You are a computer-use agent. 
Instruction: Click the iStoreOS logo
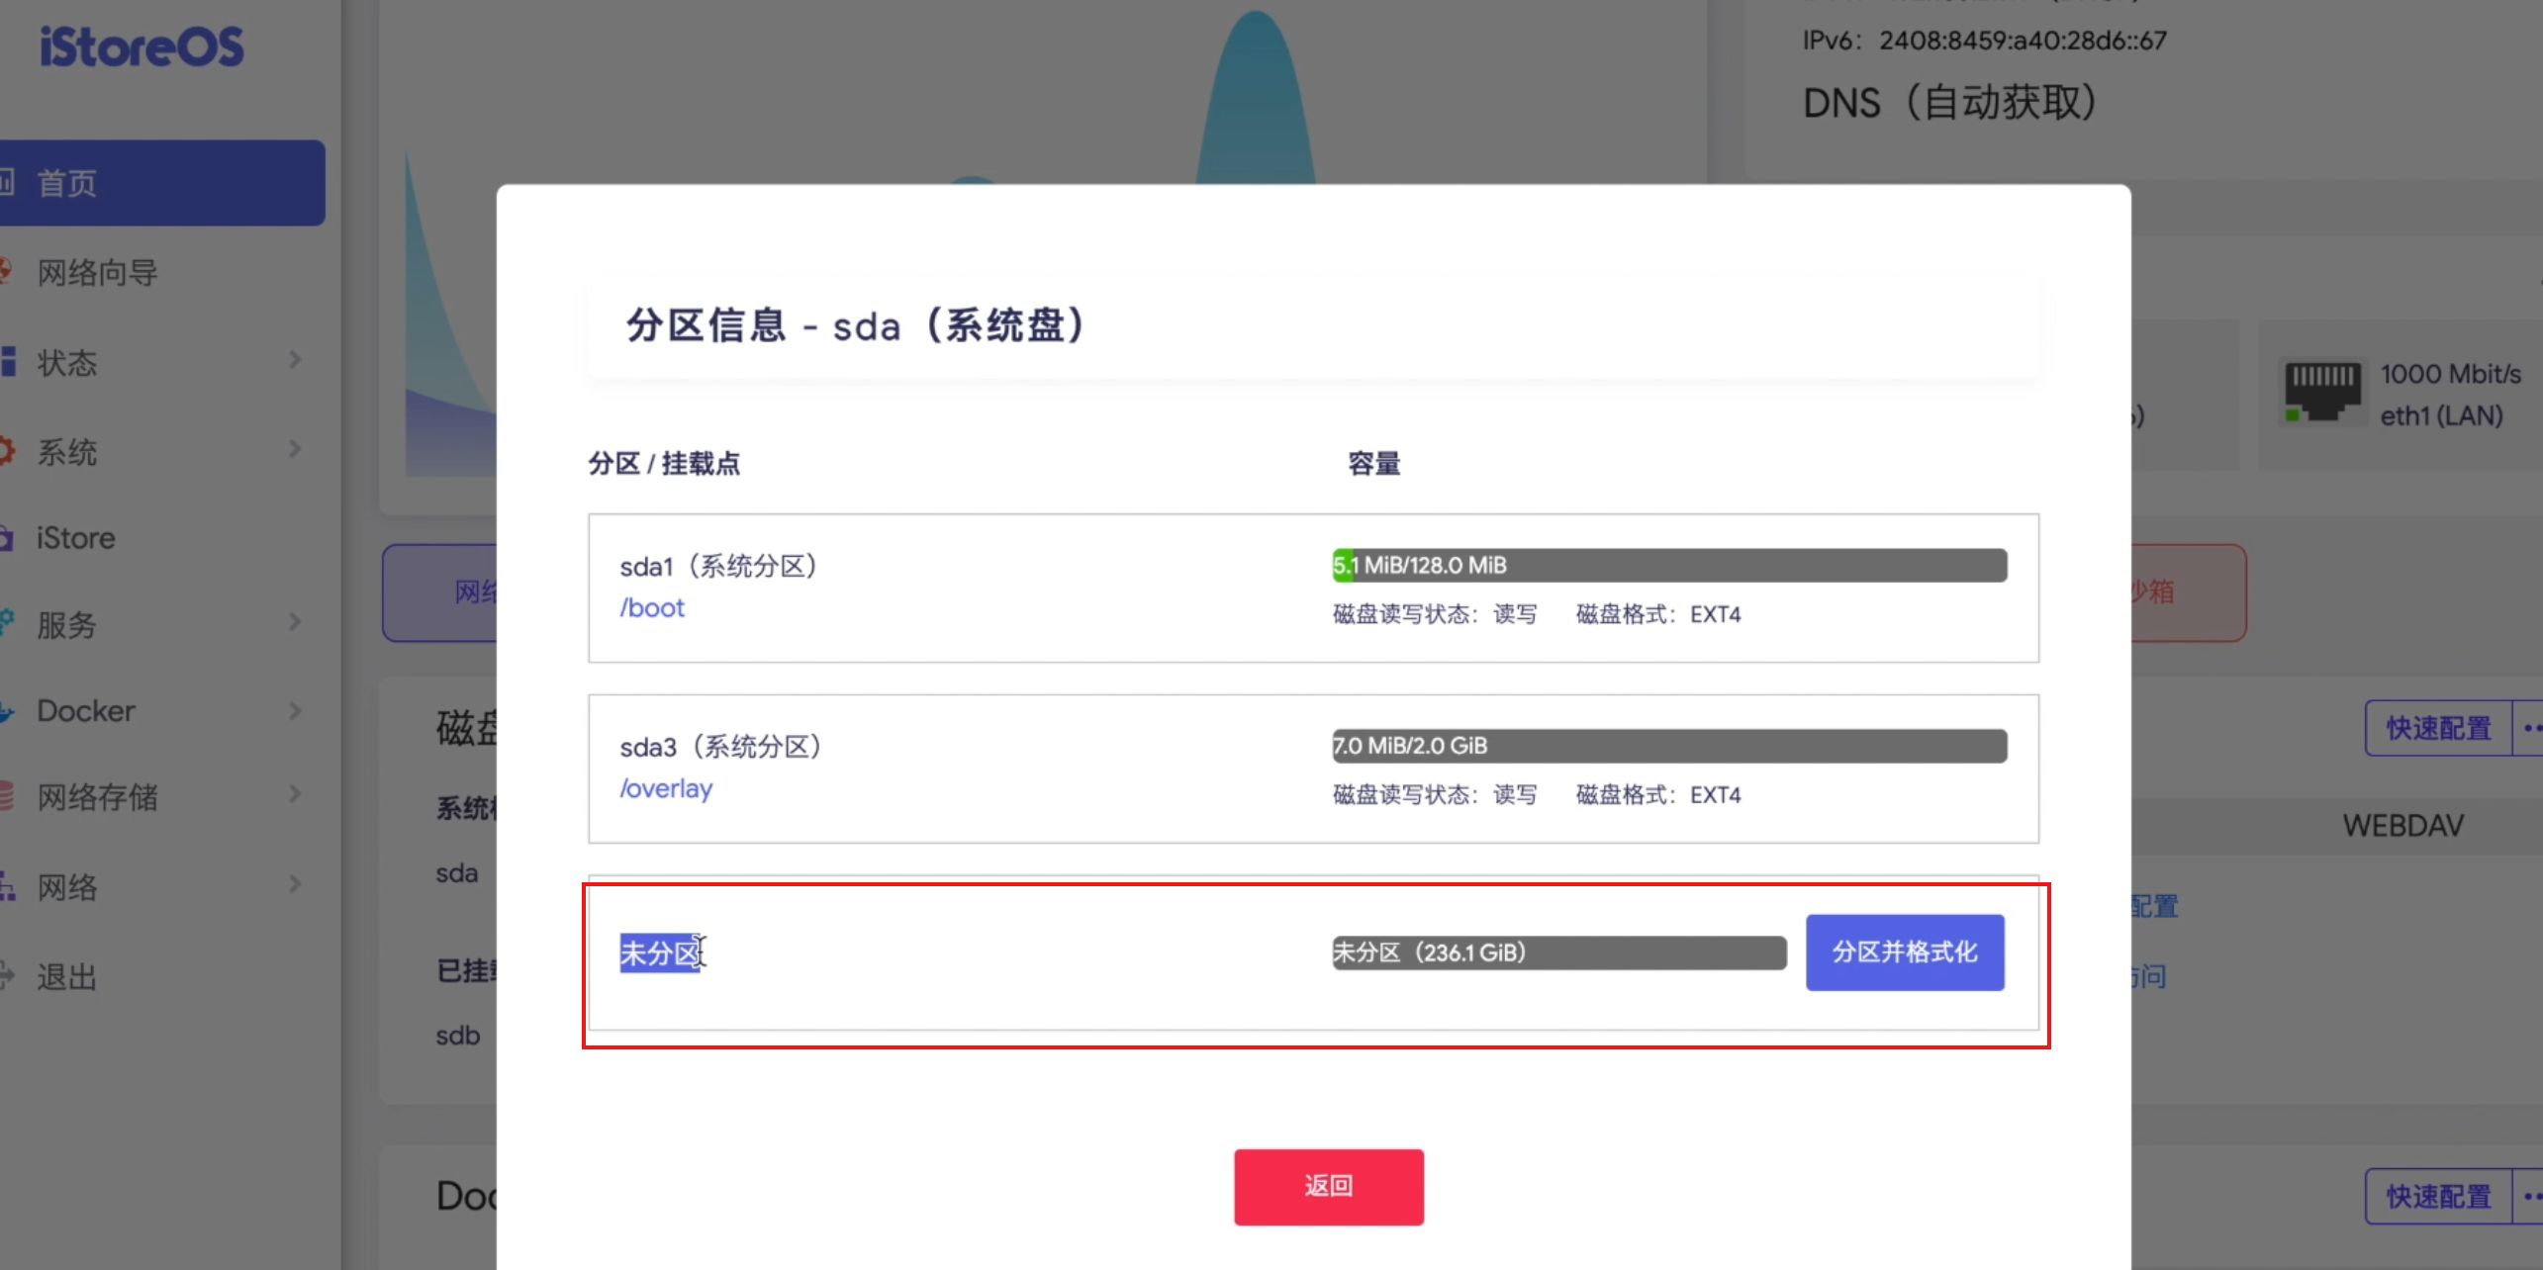coord(141,46)
